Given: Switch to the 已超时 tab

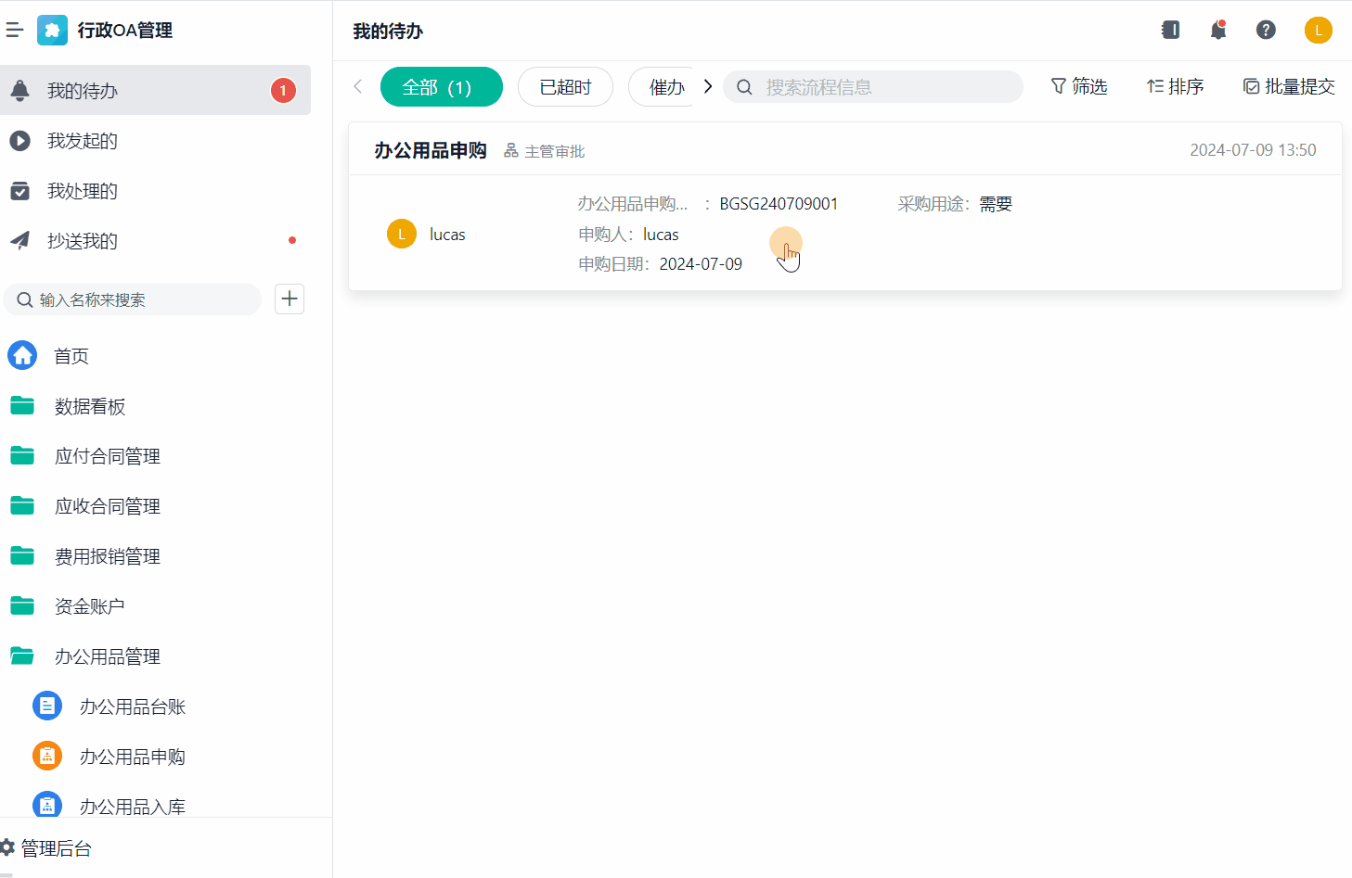Looking at the screenshot, I should (565, 87).
